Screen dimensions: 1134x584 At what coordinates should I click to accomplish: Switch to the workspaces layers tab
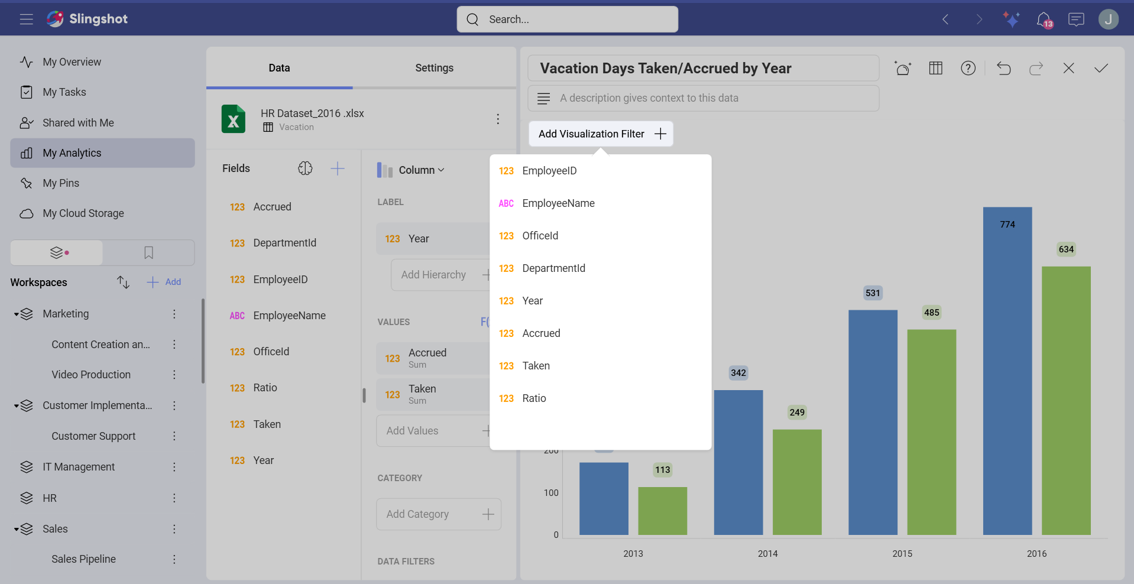tap(57, 253)
